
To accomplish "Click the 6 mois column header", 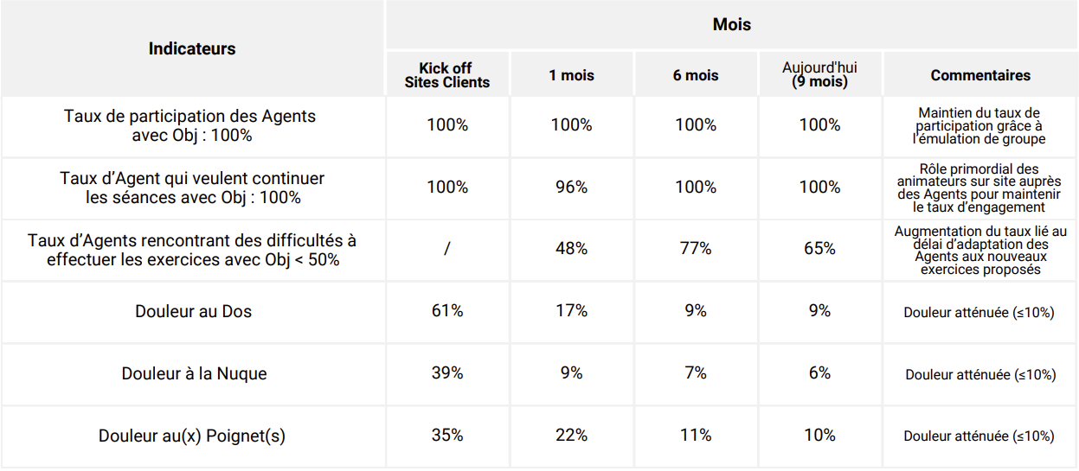I will (x=696, y=75).
